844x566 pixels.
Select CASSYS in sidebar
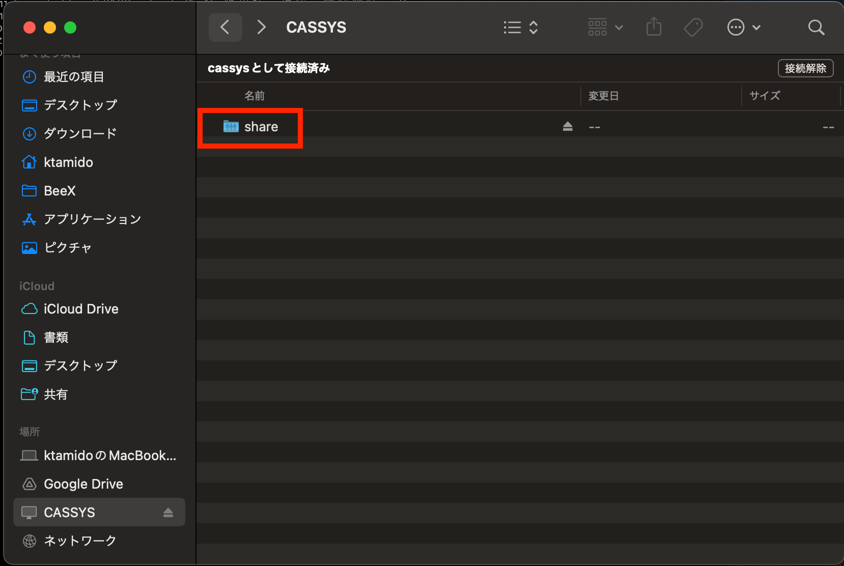pos(99,512)
